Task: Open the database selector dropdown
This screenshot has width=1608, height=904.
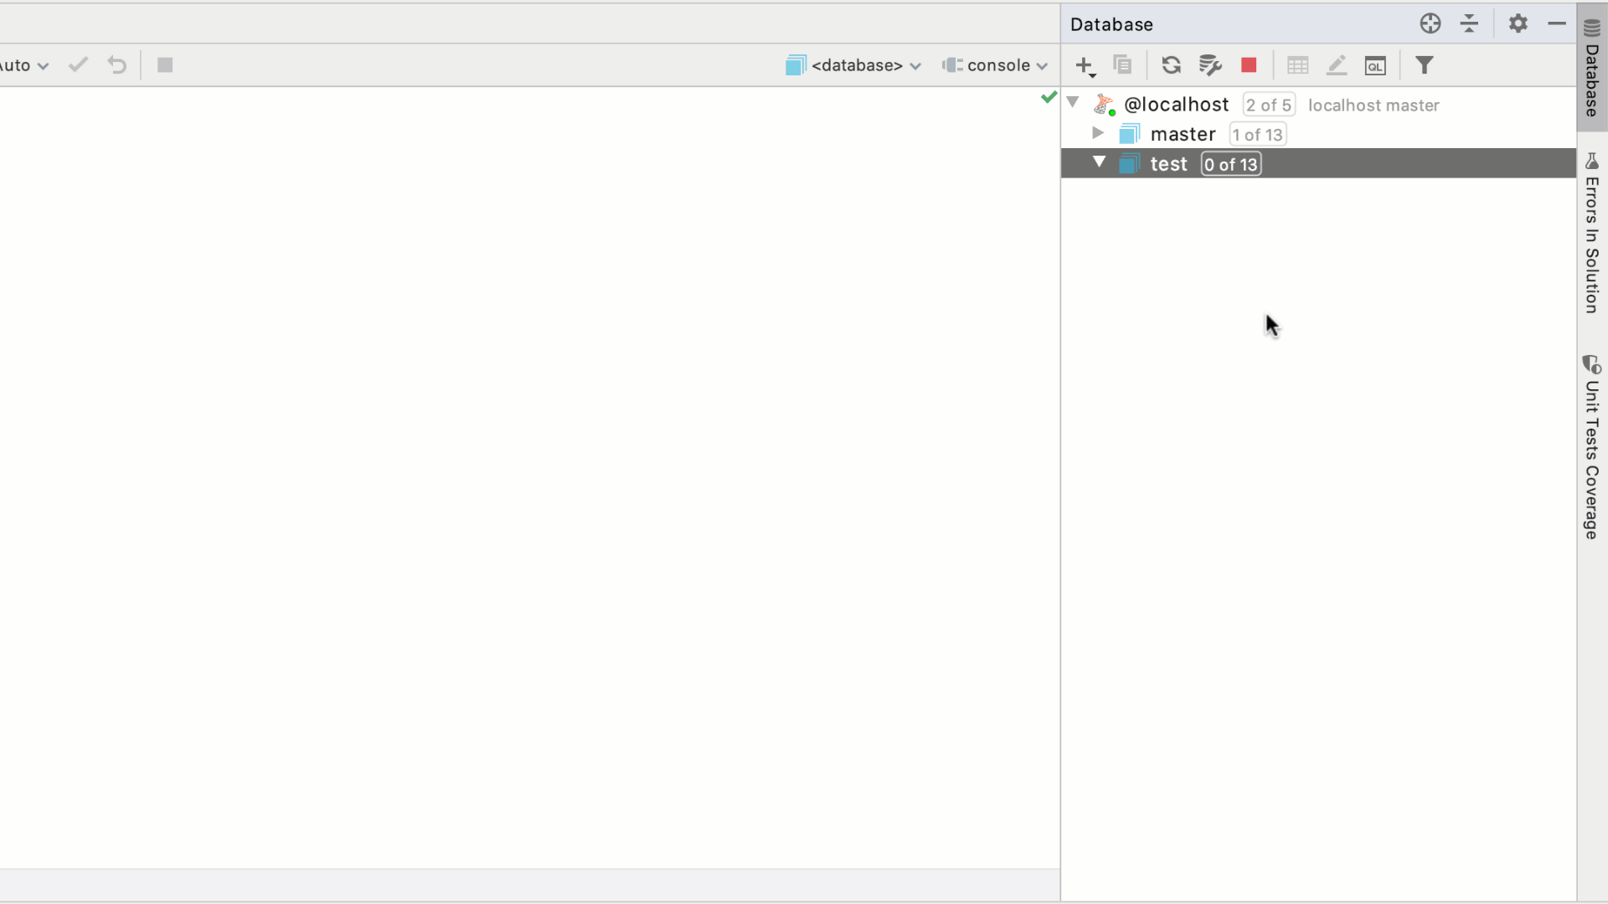Action: point(855,65)
